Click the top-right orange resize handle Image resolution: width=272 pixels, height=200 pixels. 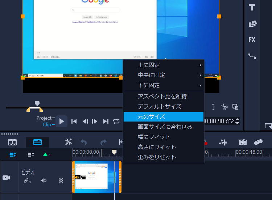(219, 16)
